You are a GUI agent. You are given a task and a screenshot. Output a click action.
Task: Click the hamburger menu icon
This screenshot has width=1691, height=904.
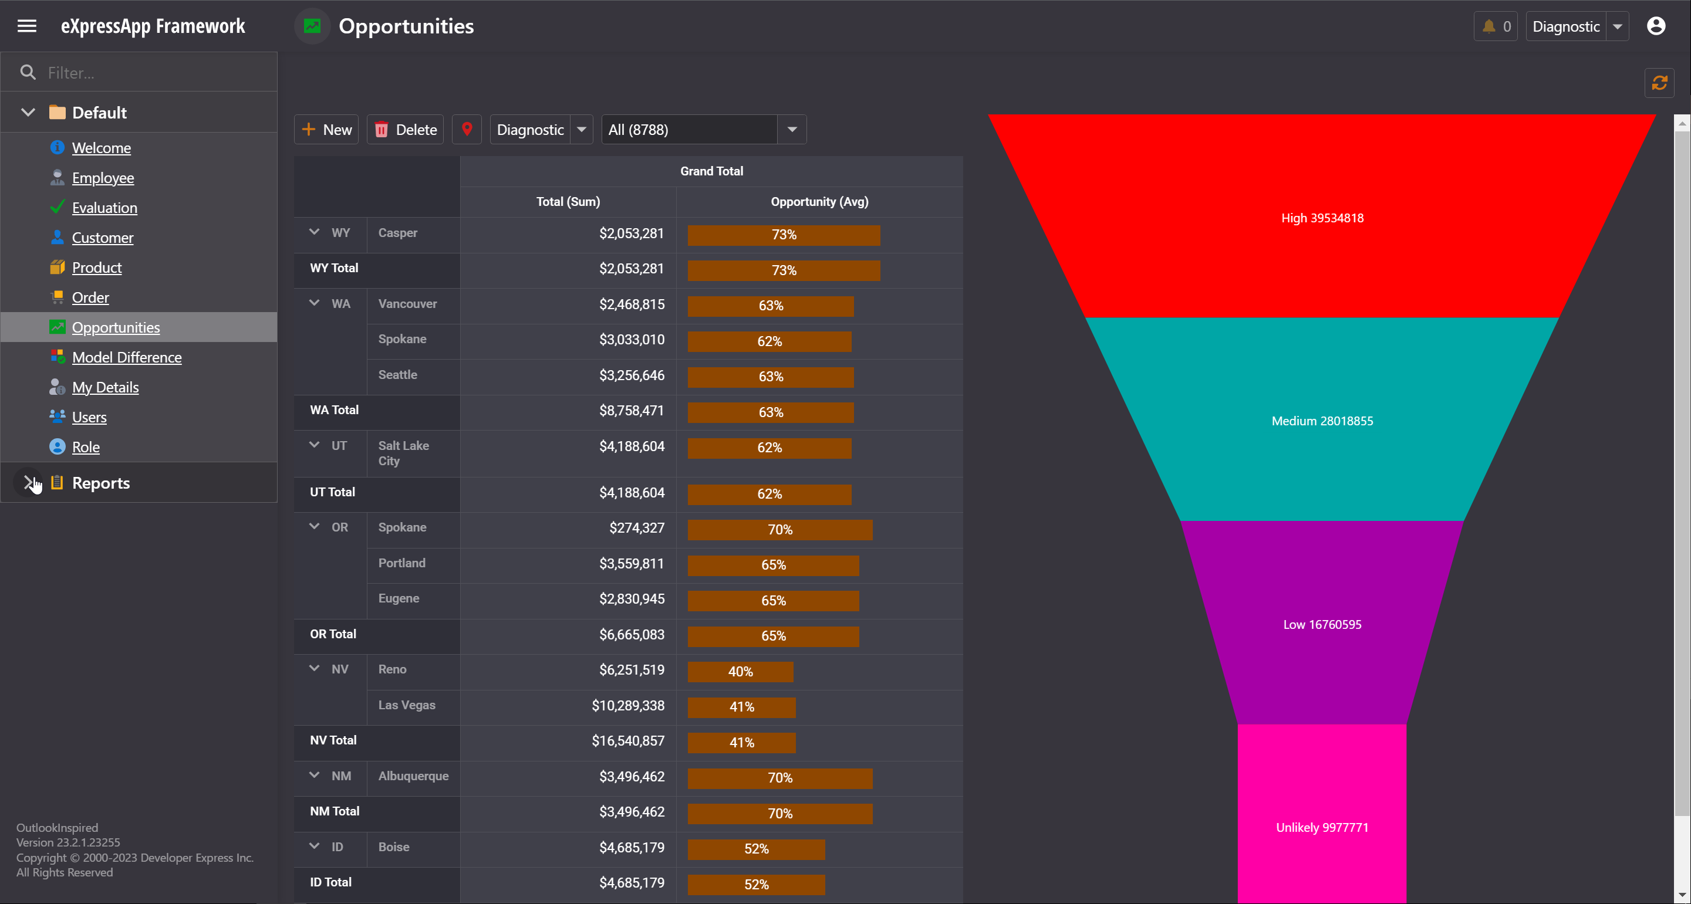(27, 26)
